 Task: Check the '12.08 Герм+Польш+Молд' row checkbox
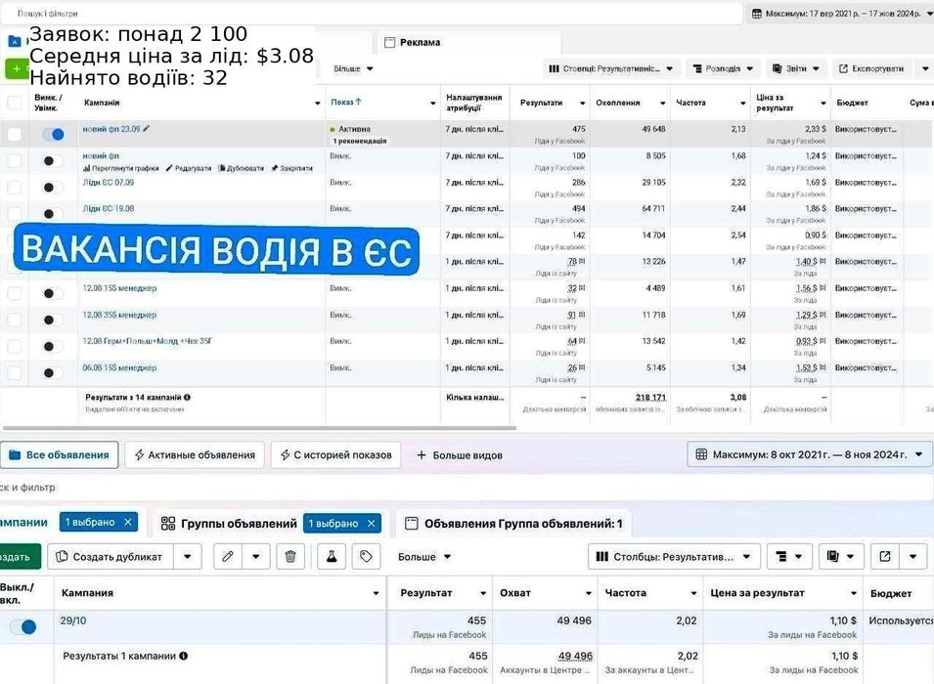click(15, 347)
